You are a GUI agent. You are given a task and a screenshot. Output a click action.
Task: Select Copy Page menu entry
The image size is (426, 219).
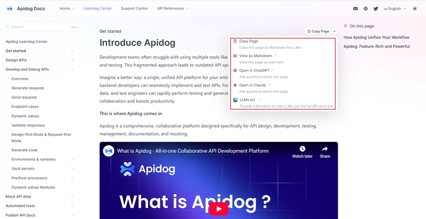283,44
